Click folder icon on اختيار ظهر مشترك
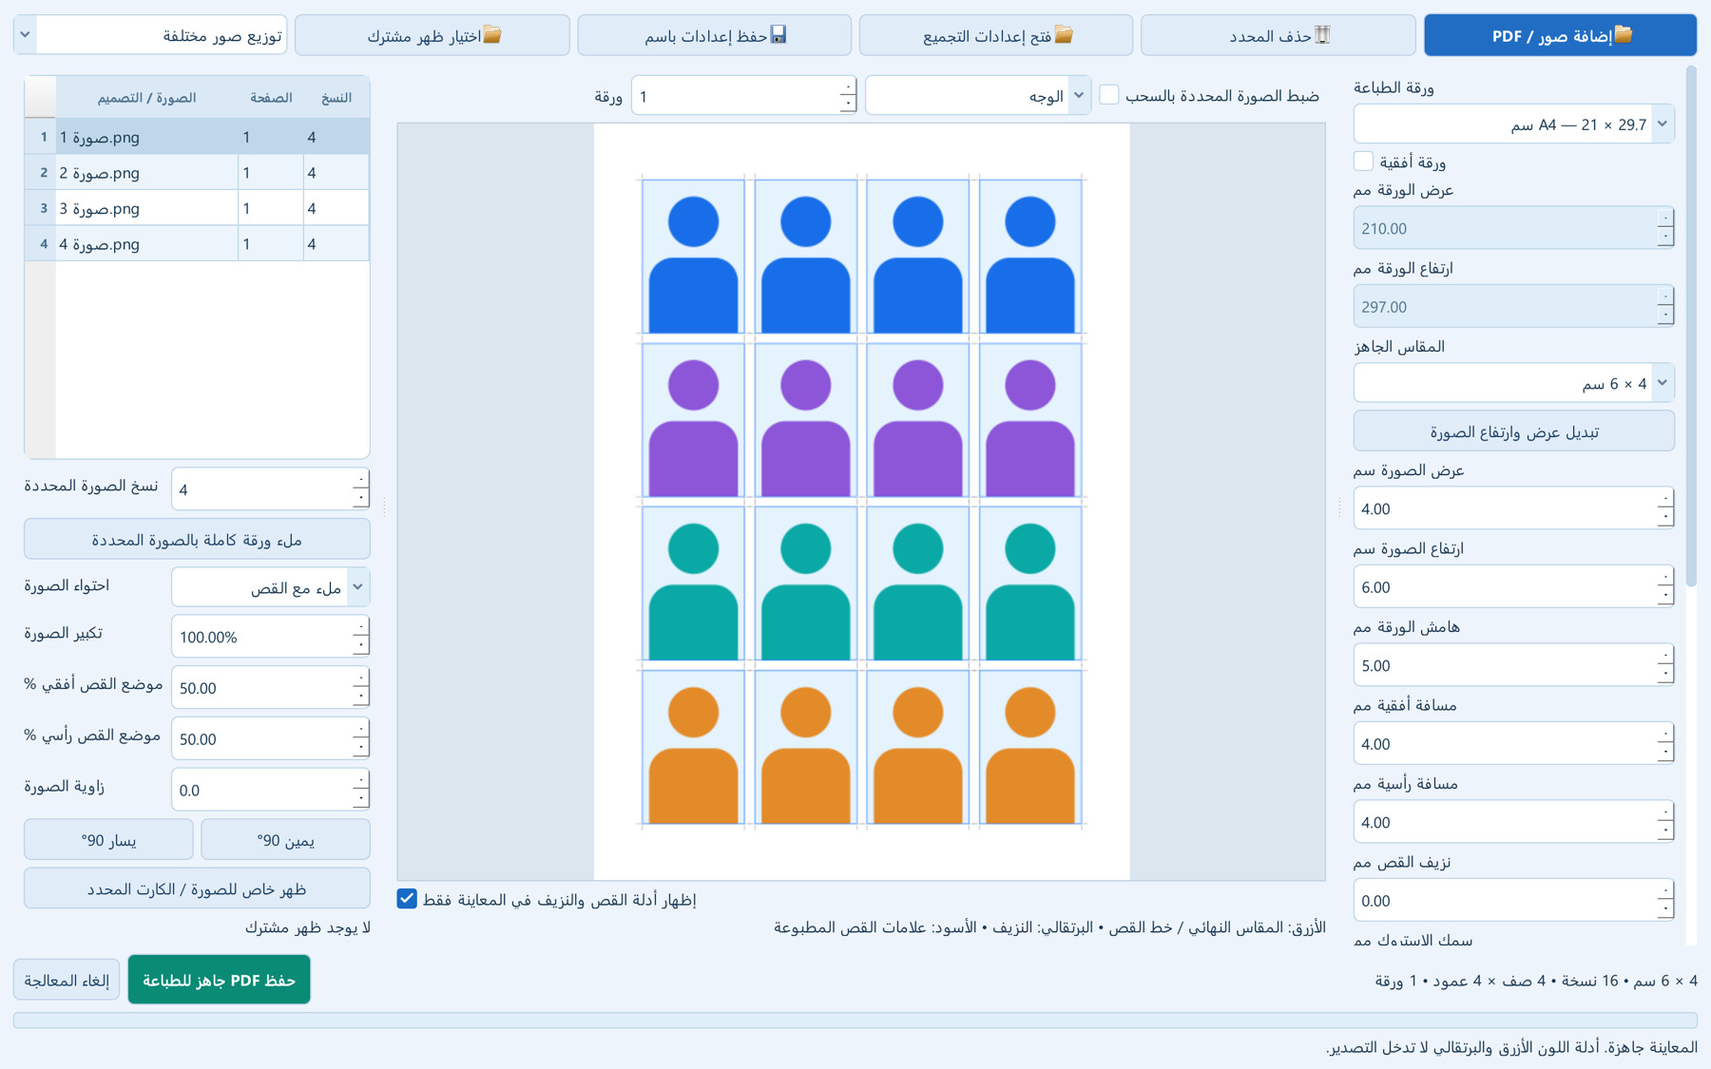This screenshot has height=1069, width=1711. pos(492,35)
